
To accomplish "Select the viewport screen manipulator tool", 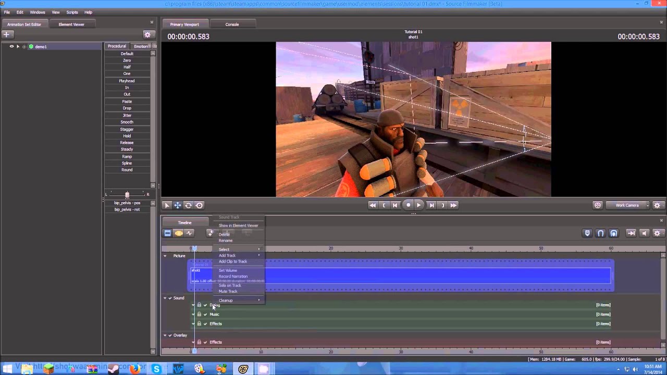I will [x=199, y=205].
